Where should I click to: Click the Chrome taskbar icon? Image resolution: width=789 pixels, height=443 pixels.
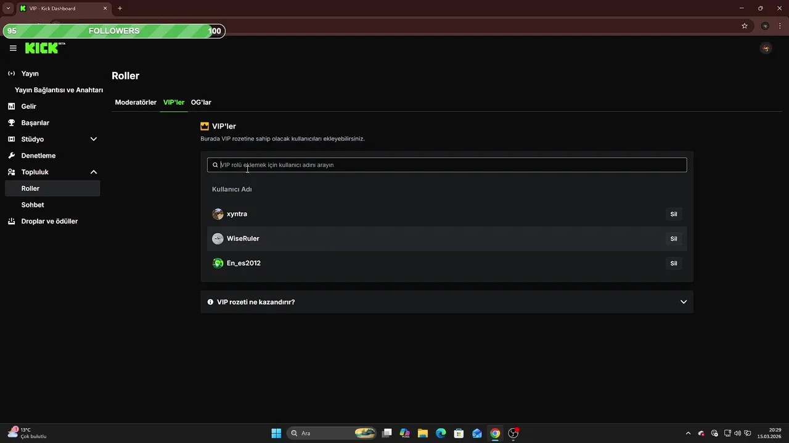495,433
